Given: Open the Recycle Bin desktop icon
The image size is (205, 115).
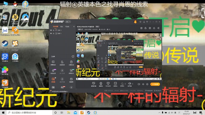Looking at the screenshot, I should tap(5, 19).
